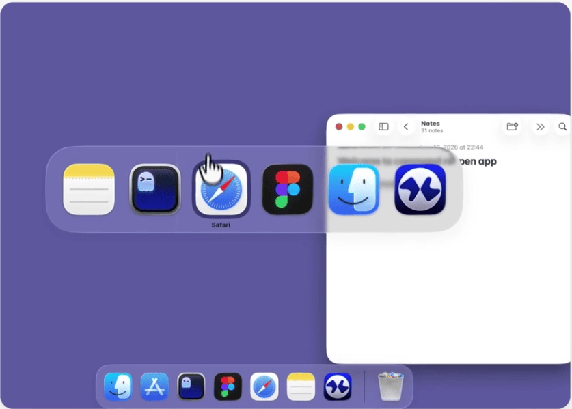
Task: Choose the ghost terminal app in the switcher
Action: click(155, 189)
